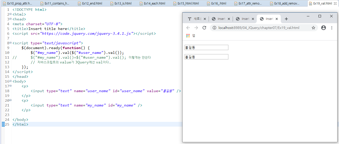This screenshot has height=144, width=339.
Task: Open a new Chrome tab with plus
Action: pos(286,19)
